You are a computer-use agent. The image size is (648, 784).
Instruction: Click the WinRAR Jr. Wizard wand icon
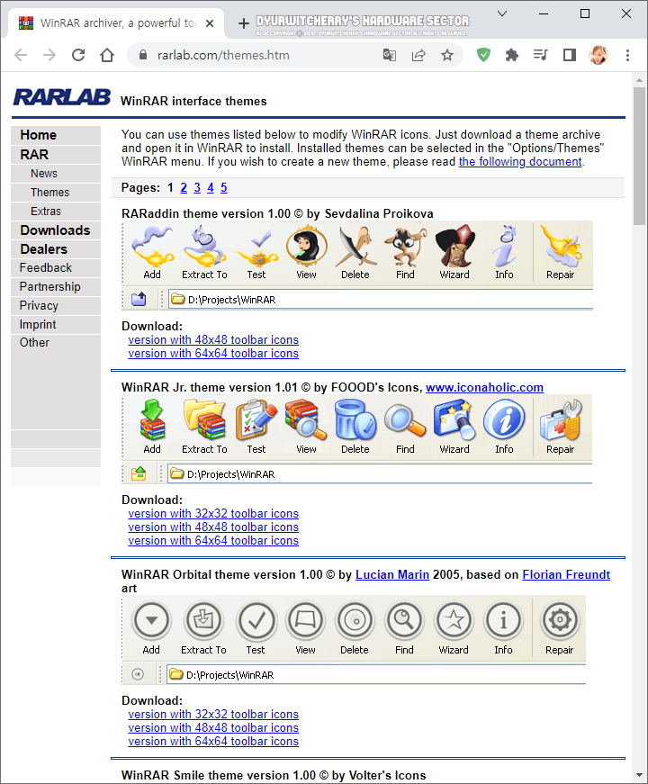pos(454,419)
